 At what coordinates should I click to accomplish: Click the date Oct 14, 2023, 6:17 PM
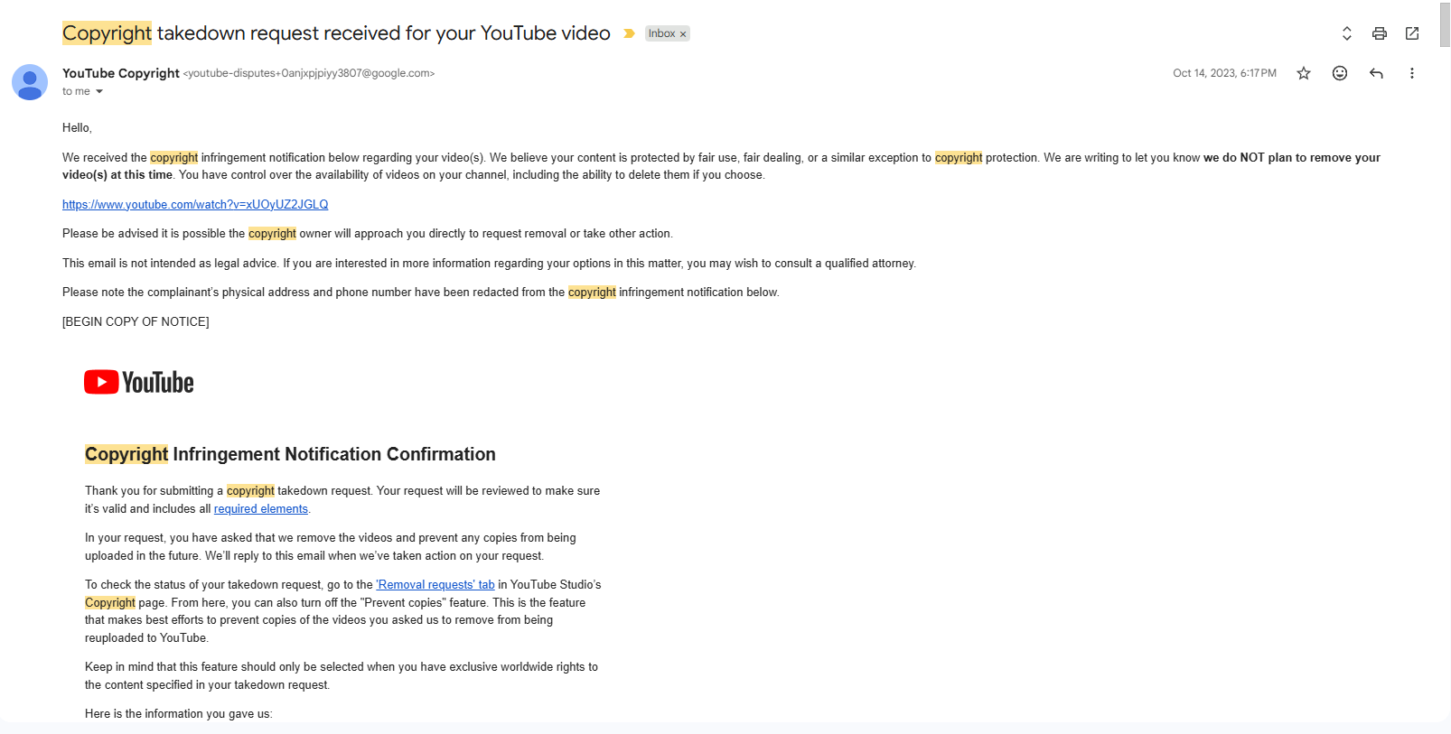[x=1224, y=73]
